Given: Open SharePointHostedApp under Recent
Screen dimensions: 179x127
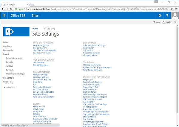Looking at the screenshot, I should (15, 74).
